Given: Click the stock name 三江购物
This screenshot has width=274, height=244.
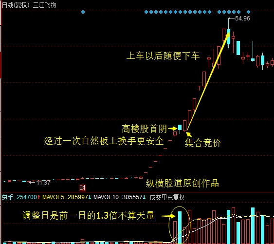Looking at the screenshot, I should point(45,5).
